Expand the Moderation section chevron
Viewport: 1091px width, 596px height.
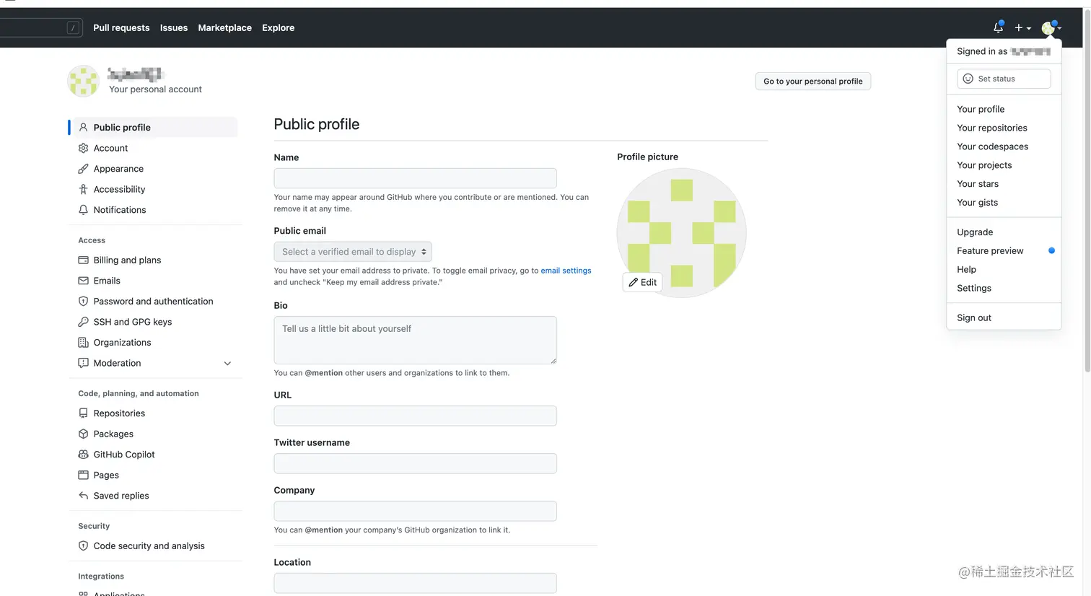click(227, 364)
